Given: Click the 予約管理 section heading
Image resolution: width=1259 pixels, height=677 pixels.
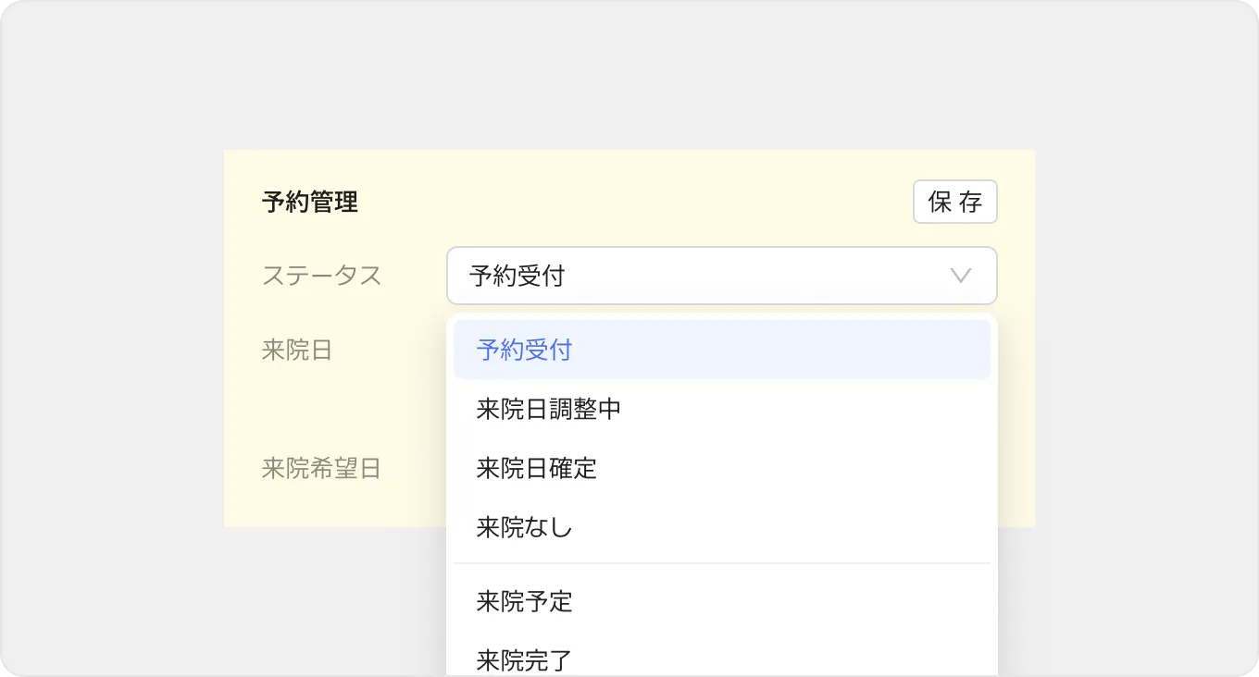Looking at the screenshot, I should tap(309, 202).
